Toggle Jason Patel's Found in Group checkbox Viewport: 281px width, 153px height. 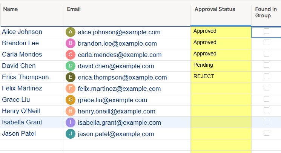pos(266,133)
